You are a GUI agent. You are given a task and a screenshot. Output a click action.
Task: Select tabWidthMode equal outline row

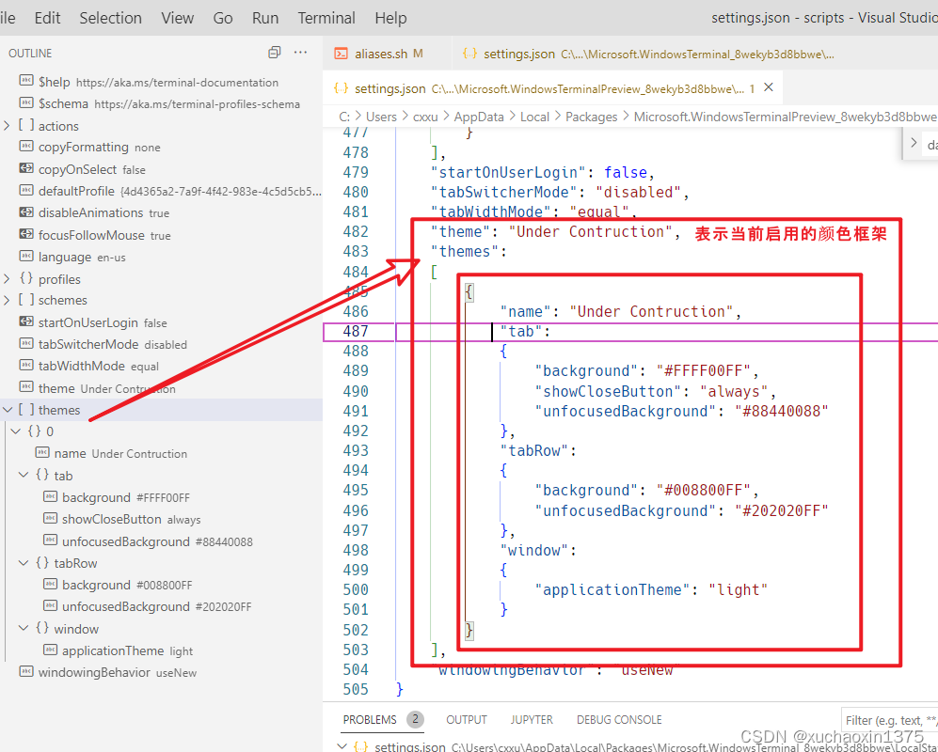coord(162,366)
